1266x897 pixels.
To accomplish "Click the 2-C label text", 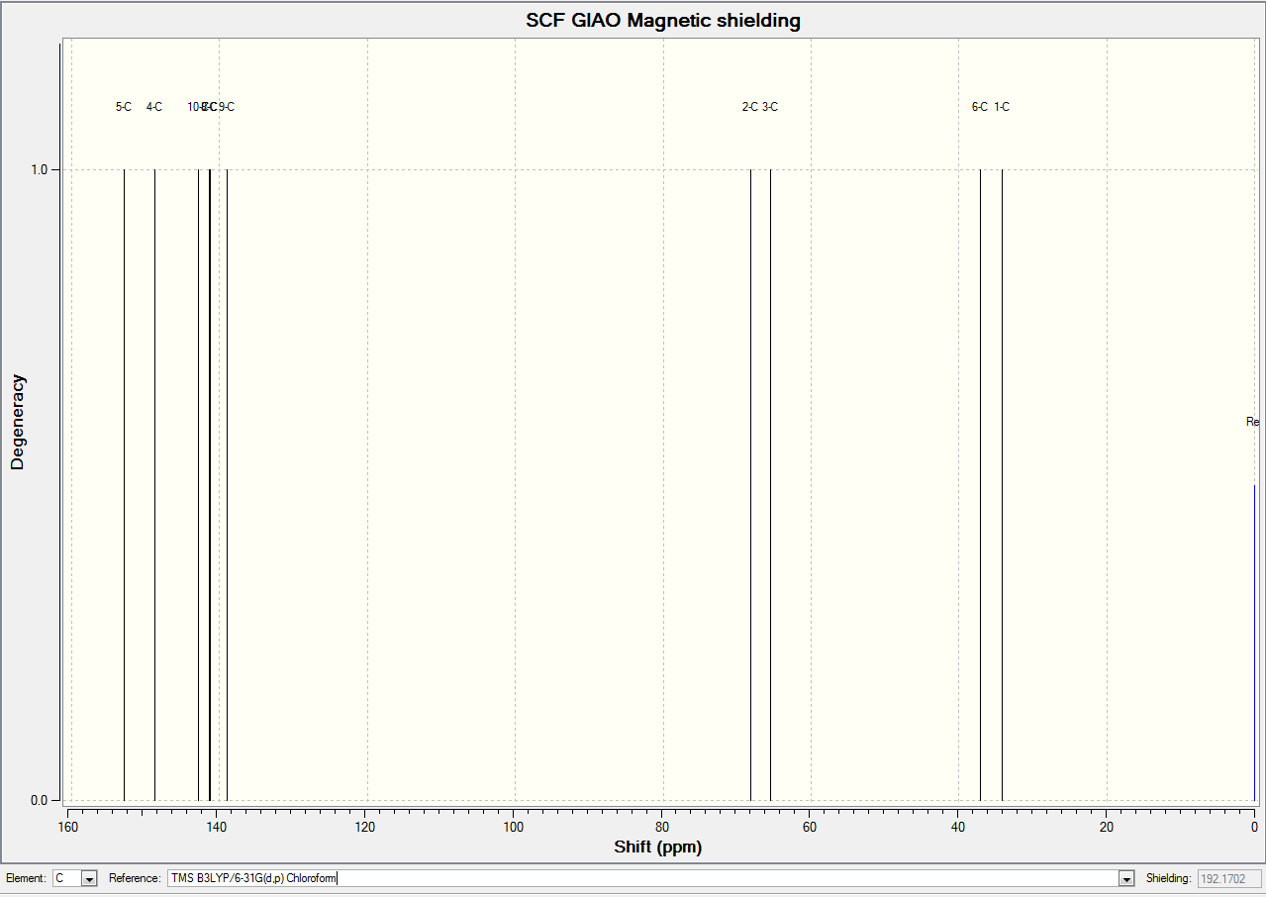I will point(750,107).
